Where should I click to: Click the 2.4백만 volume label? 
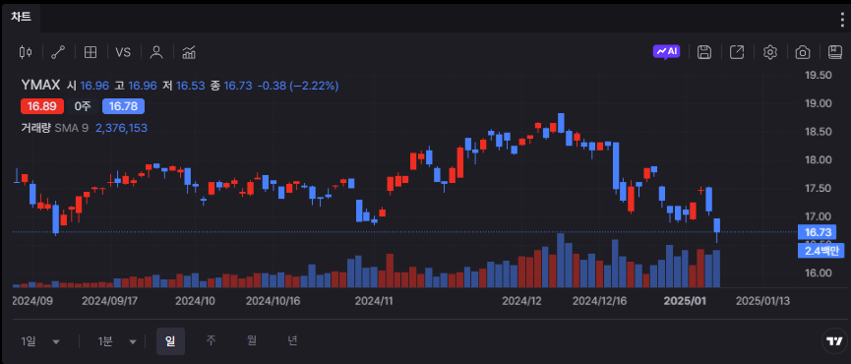click(x=821, y=251)
